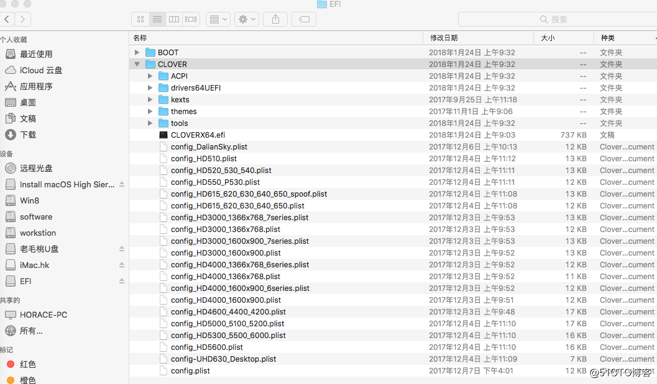Select the 红色 tag
This screenshot has width=657, height=384.
pyautogui.click(x=27, y=364)
